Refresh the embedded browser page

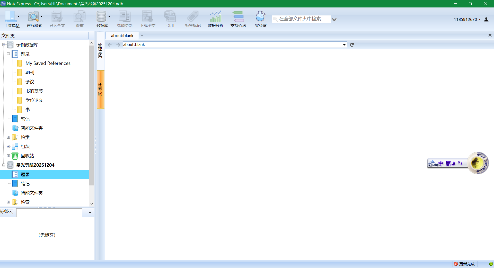click(352, 45)
